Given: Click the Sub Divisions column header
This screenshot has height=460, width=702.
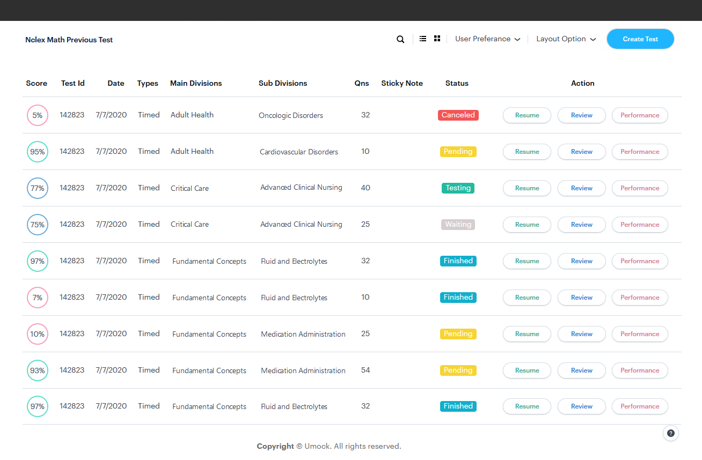Looking at the screenshot, I should pyautogui.click(x=283, y=83).
